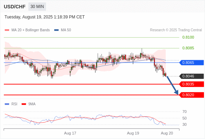Select the red 0.8035 support tag

pos(191,84)
